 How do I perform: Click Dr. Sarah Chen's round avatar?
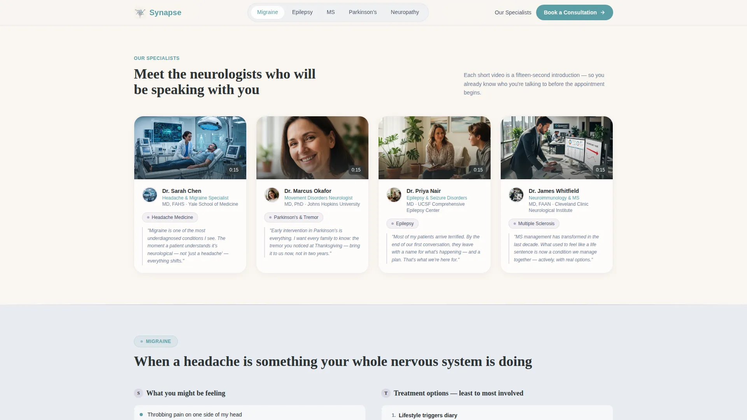point(150,195)
